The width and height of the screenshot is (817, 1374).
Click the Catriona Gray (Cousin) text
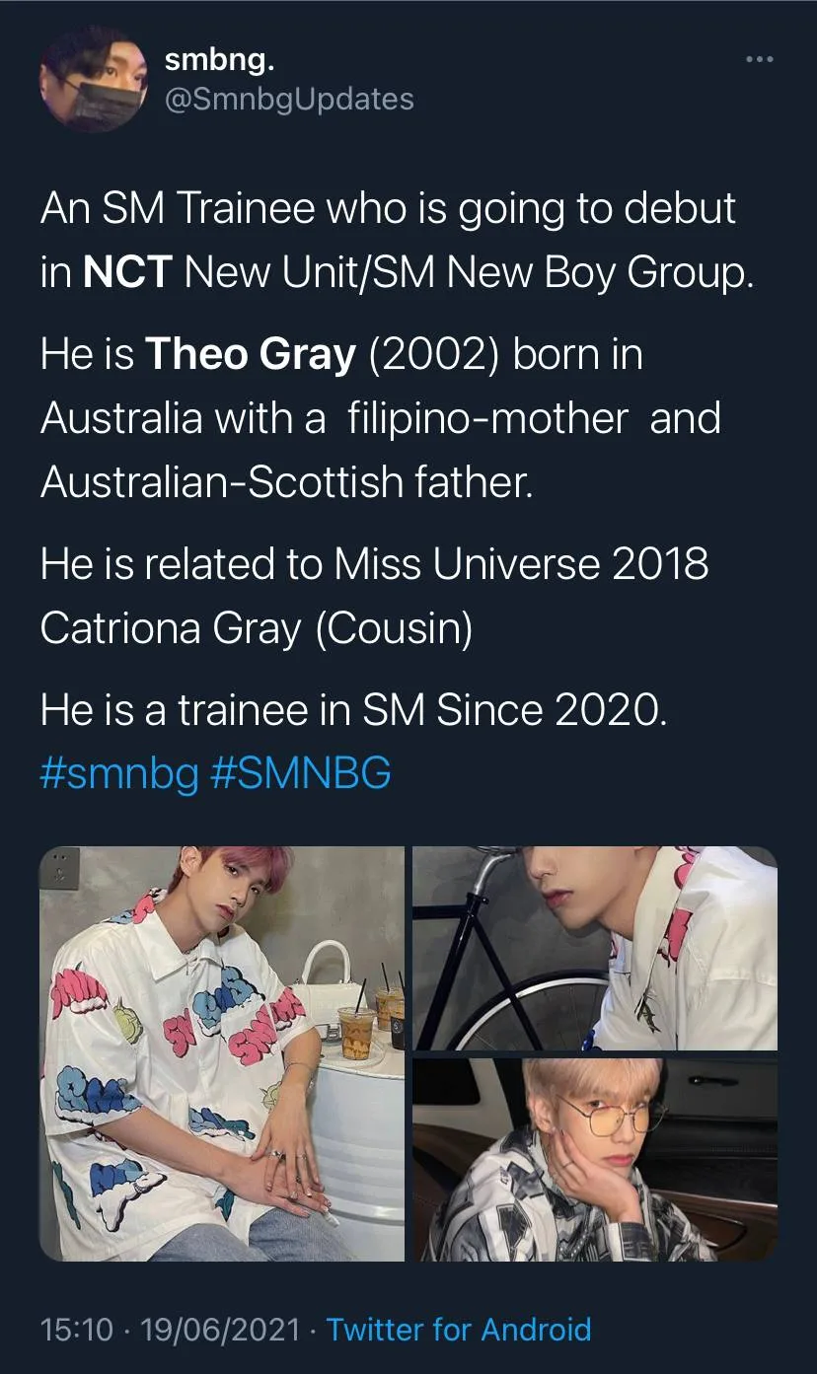[x=257, y=628]
